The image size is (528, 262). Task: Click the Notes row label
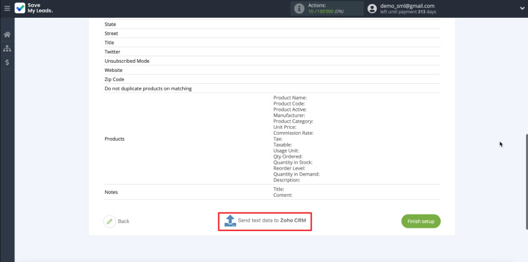pyautogui.click(x=111, y=192)
